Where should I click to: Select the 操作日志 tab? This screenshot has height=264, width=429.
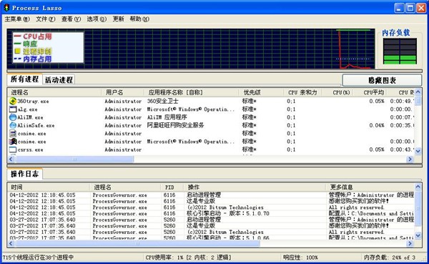(x=24, y=174)
